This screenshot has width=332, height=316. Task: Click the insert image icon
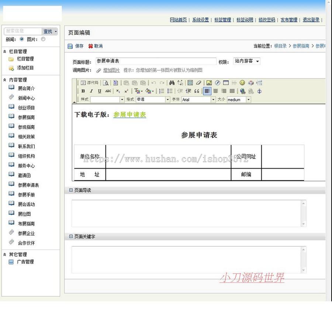pos(209,83)
